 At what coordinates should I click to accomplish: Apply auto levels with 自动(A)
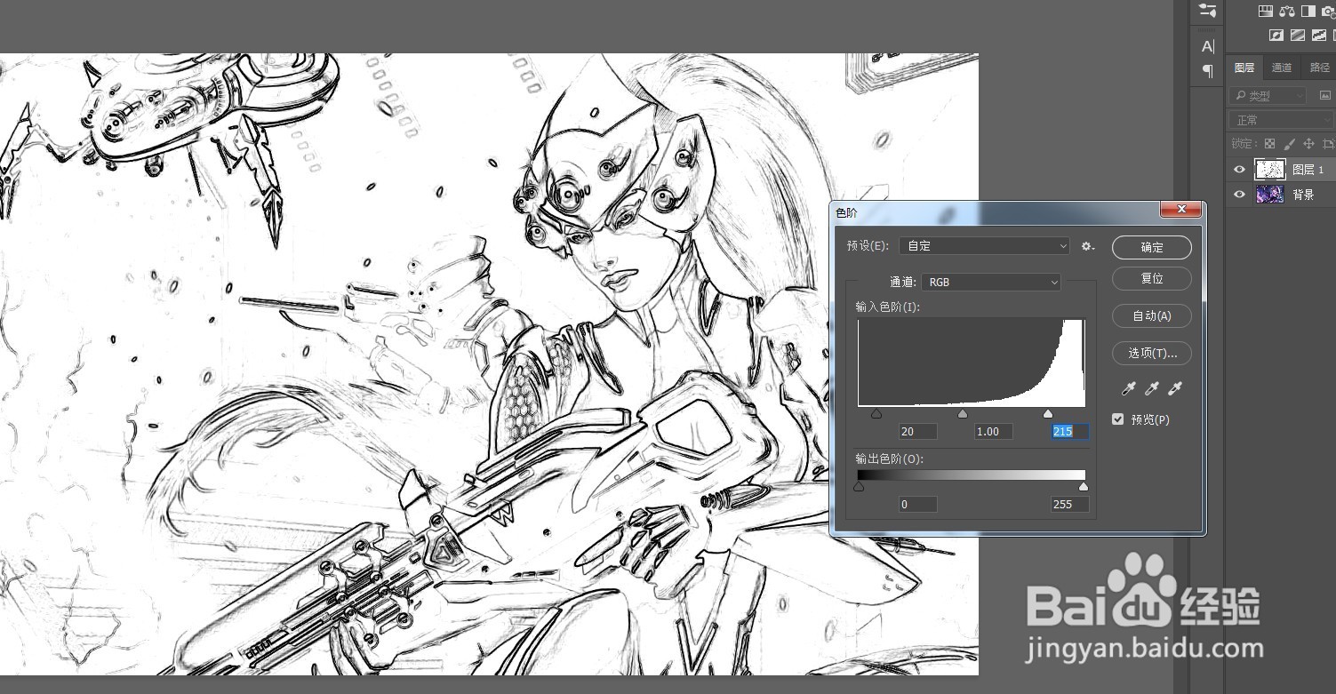click(1152, 315)
